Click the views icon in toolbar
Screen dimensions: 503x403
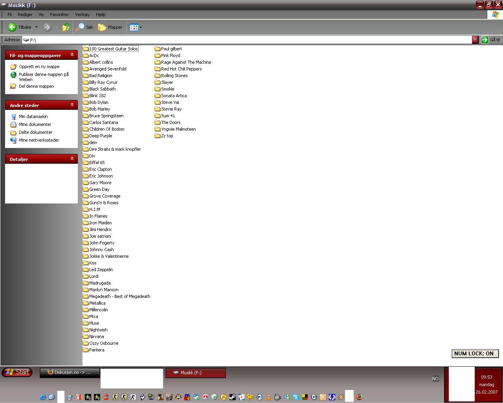click(x=134, y=27)
